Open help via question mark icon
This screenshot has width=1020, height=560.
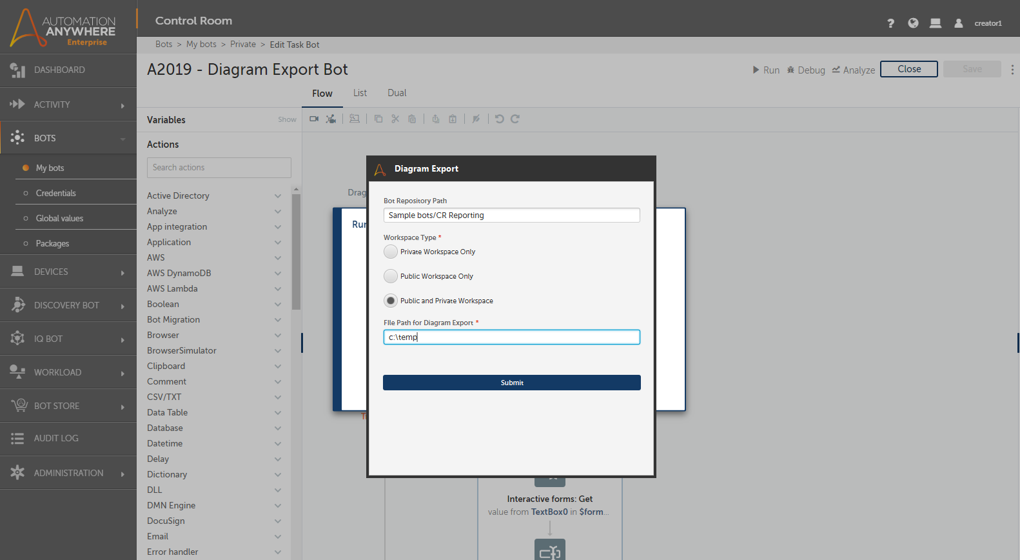[x=890, y=23]
